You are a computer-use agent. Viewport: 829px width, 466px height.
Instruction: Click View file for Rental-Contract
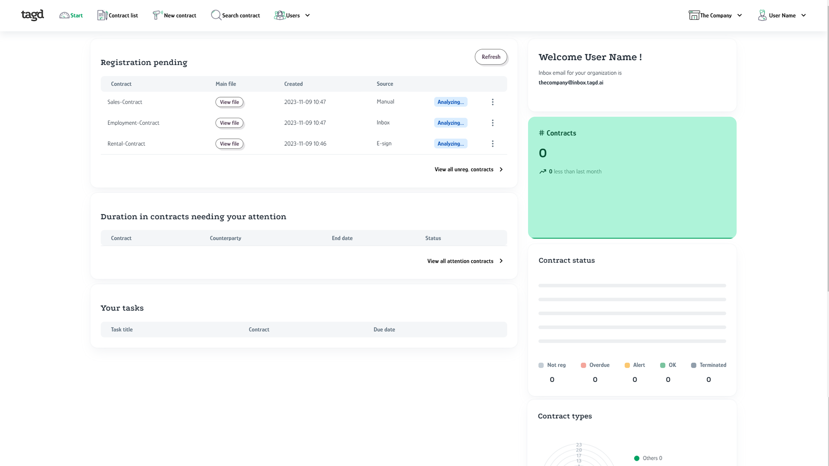[229, 144]
